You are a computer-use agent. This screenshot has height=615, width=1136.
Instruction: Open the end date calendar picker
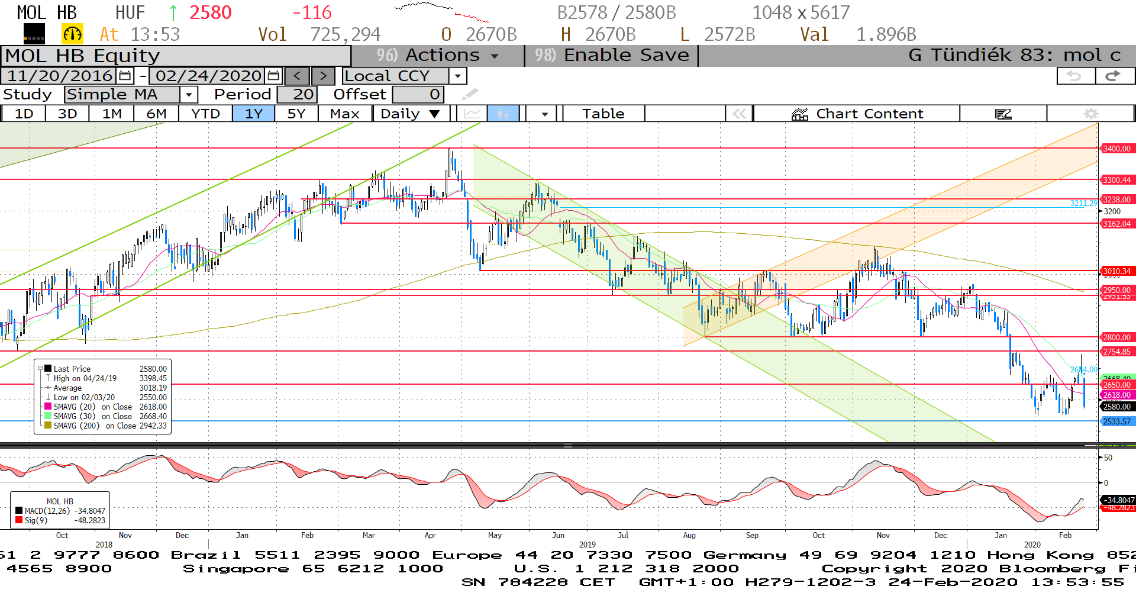tap(273, 76)
